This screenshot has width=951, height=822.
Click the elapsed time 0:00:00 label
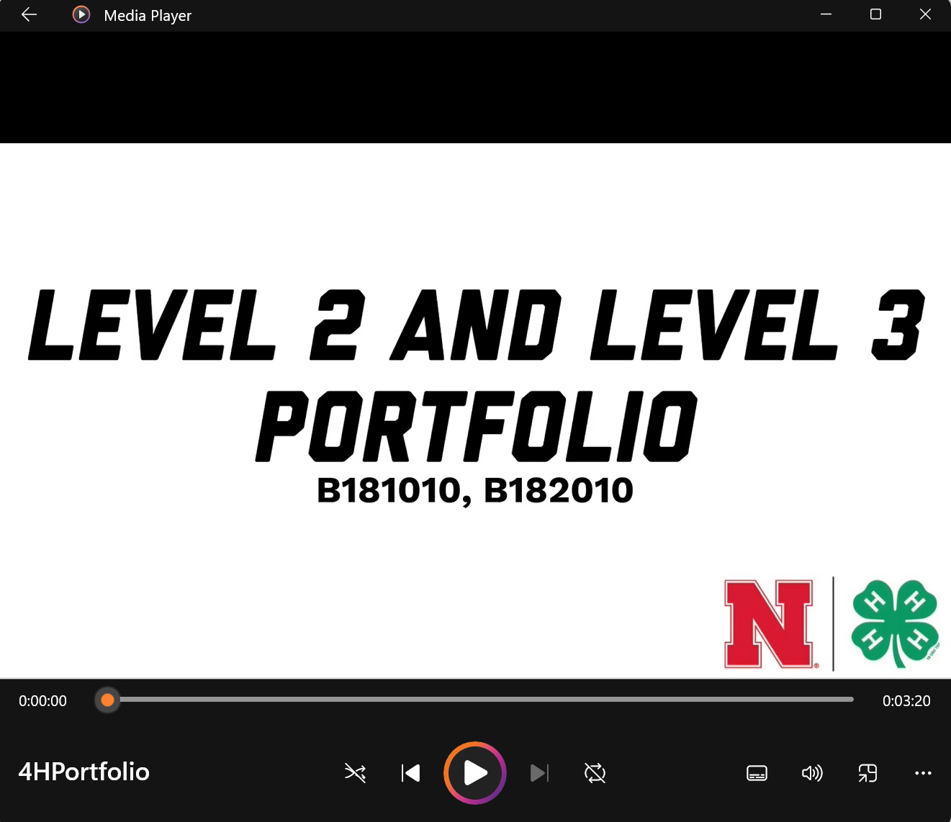tap(42, 700)
